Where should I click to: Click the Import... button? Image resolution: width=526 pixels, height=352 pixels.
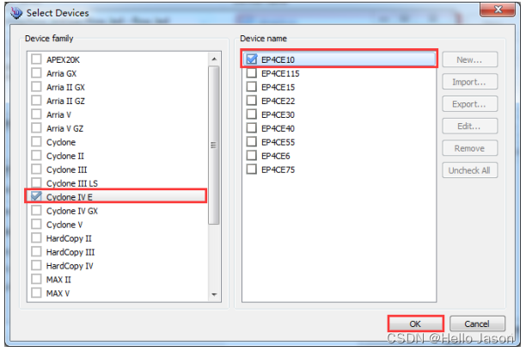coord(469,82)
